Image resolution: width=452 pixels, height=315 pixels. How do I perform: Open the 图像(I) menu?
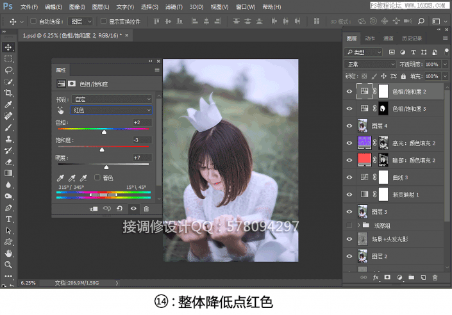point(77,7)
